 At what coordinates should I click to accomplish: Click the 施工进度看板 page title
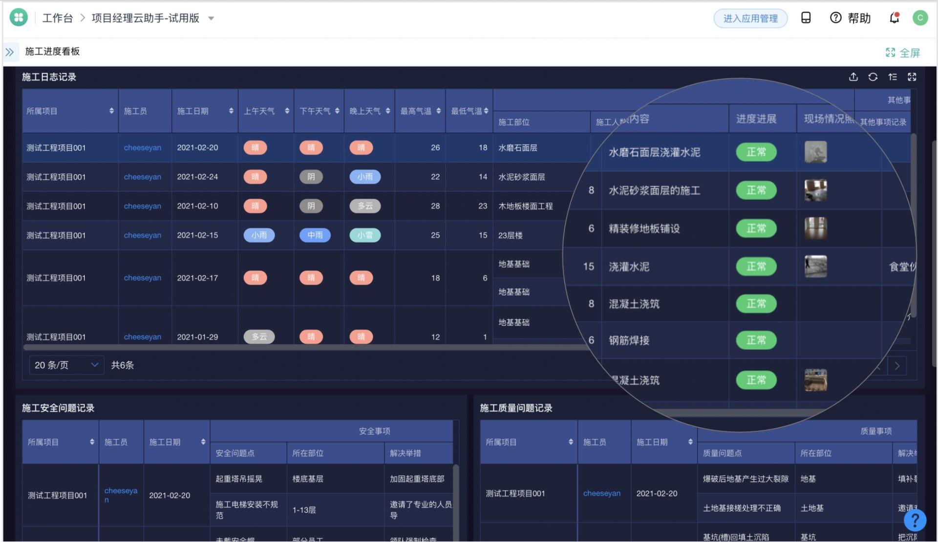[x=52, y=51]
